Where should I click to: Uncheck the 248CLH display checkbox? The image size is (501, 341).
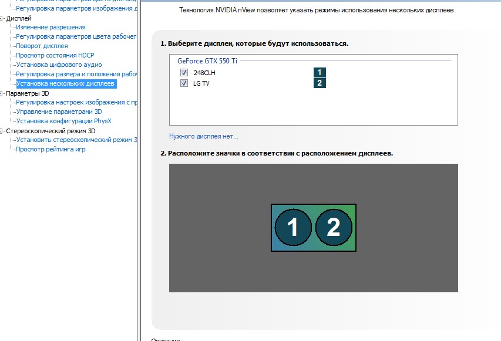pyautogui.click(x=184, y=72)
